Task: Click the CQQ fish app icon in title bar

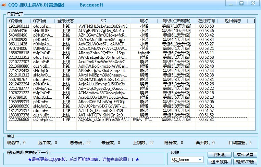Action: pyautogui.click(x=4, y=5)
